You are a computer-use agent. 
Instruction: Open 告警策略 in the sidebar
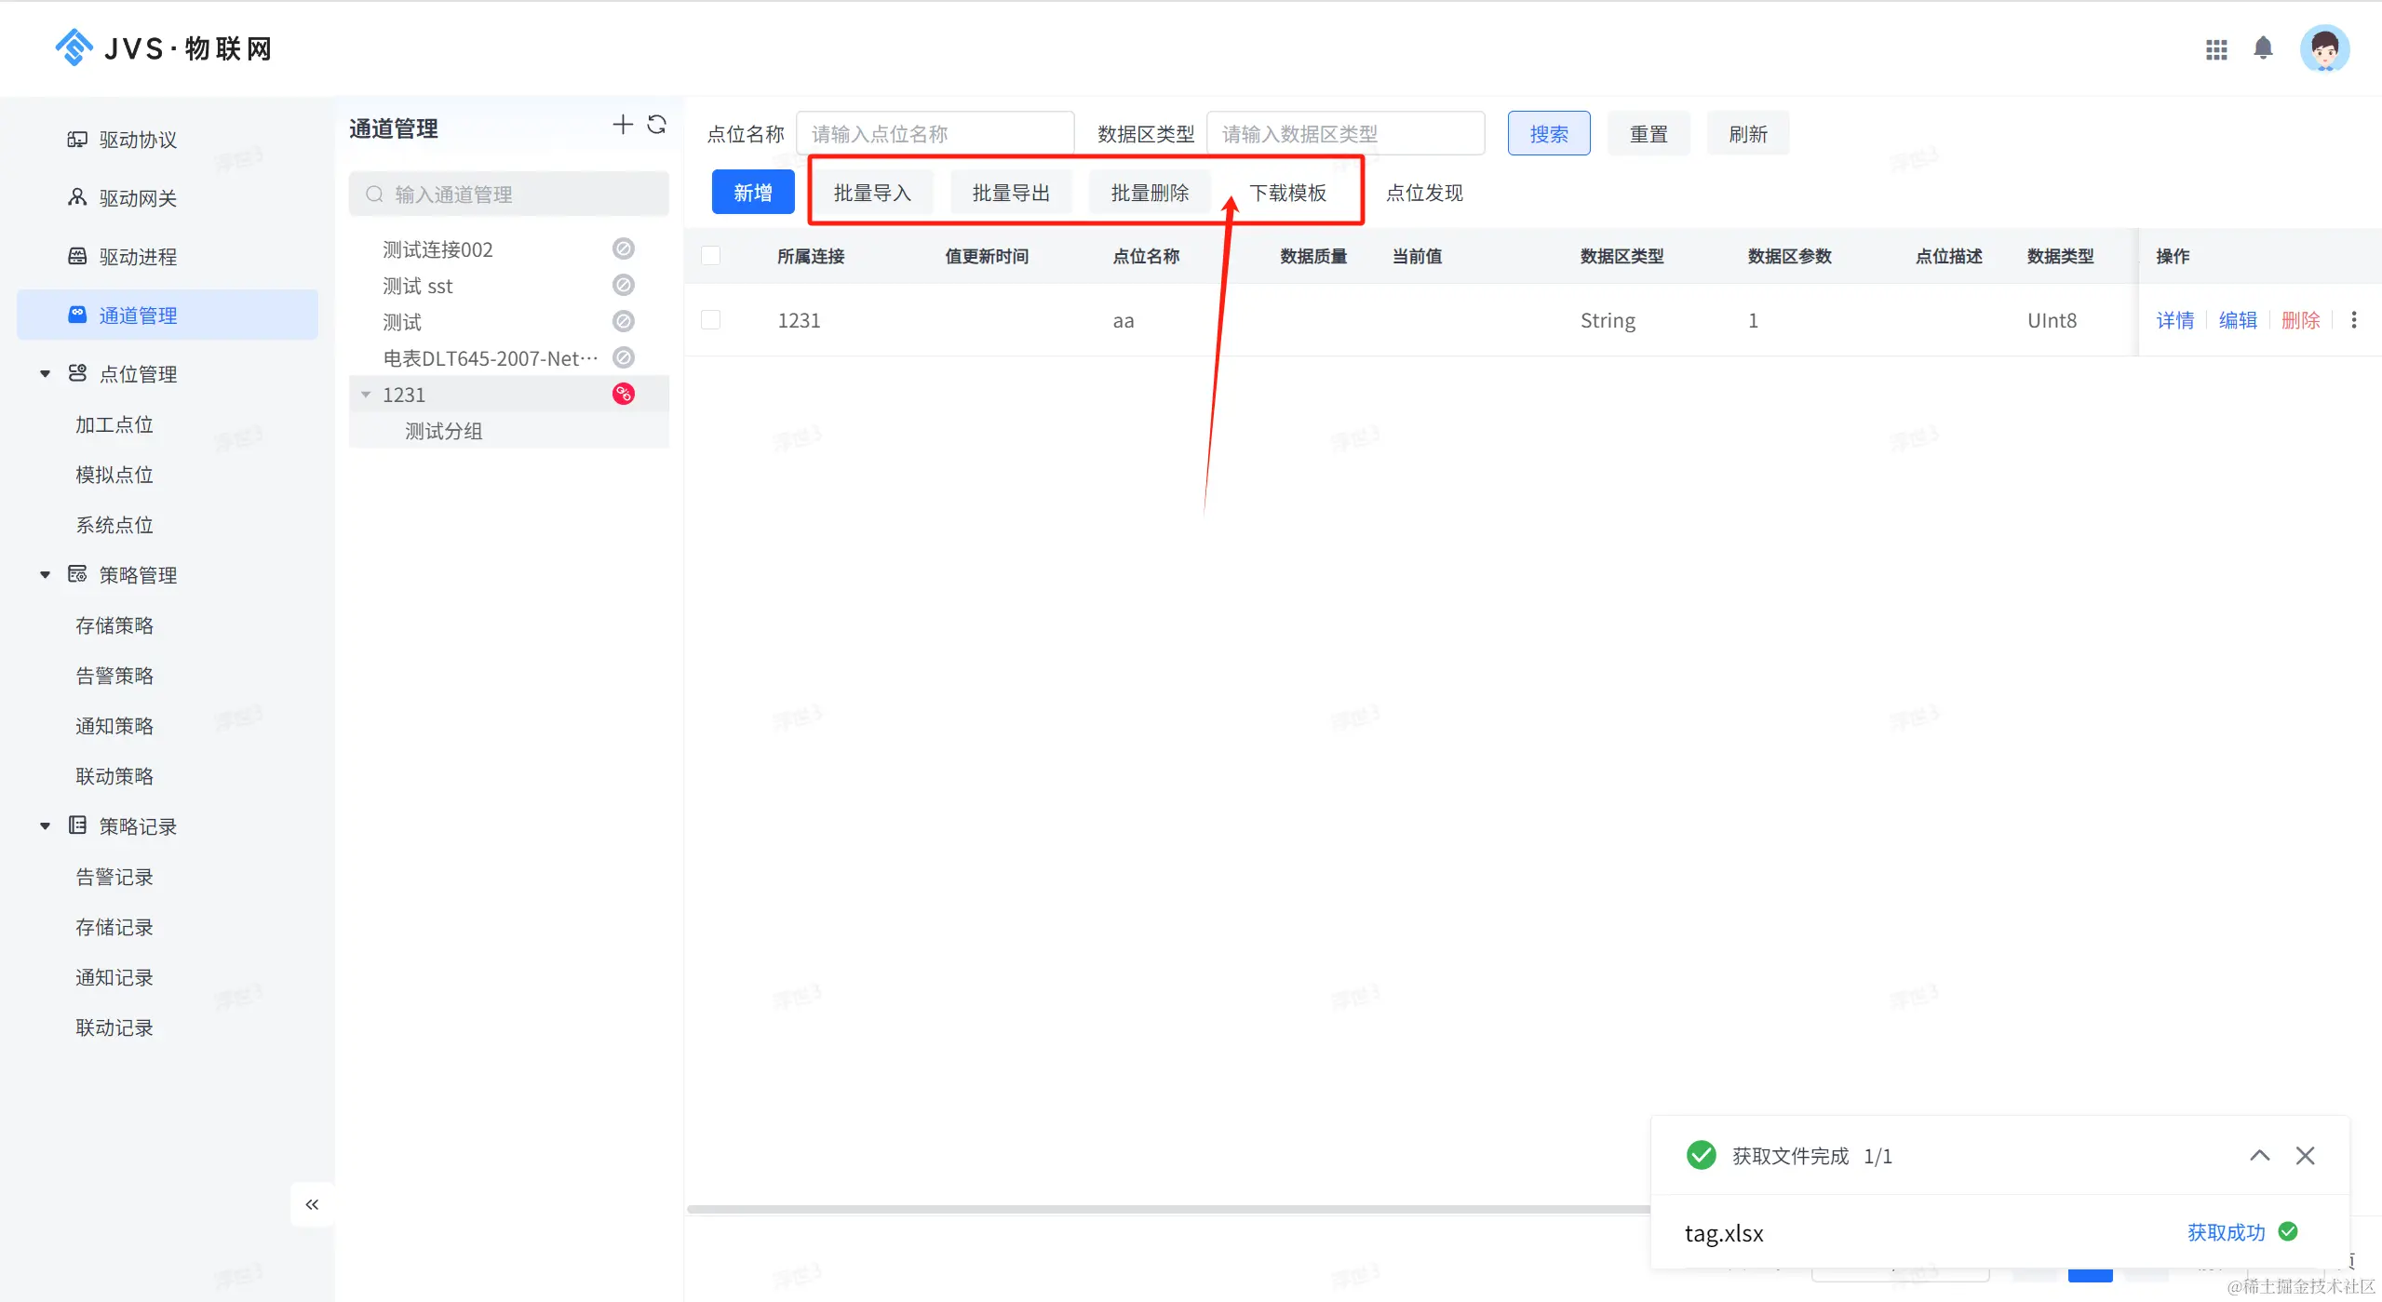(x=114, y=676)
